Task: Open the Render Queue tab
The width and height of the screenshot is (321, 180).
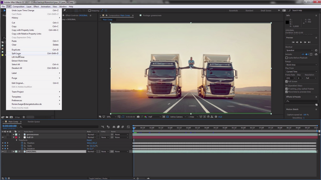Action: (x=34, y=122)
